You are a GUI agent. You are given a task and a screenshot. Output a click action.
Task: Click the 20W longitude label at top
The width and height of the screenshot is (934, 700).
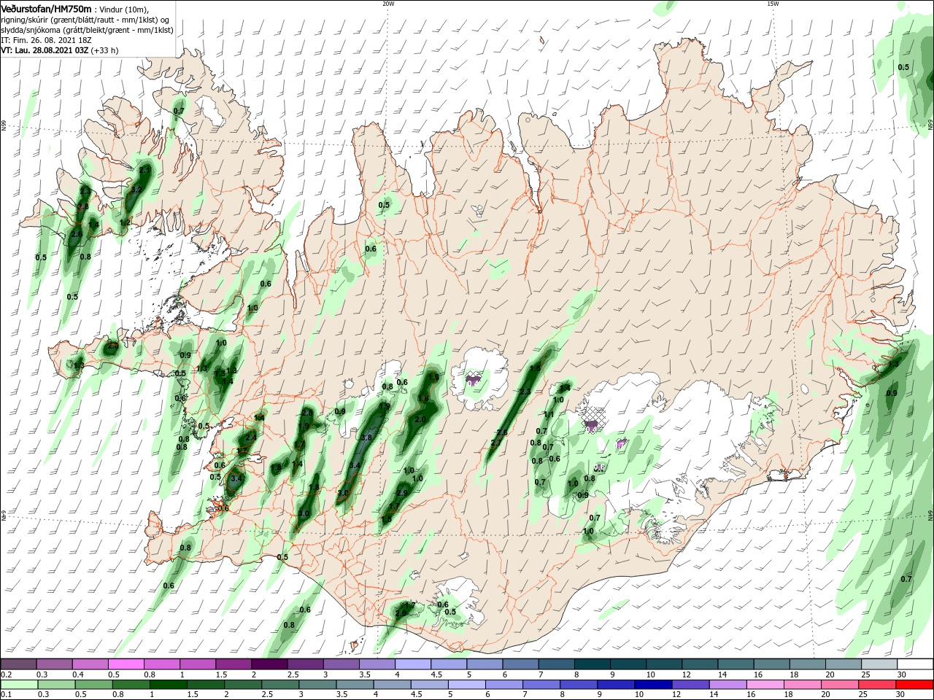(387, 4)
